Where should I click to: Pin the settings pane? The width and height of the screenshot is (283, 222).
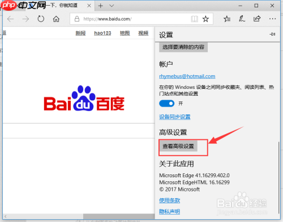272,34
